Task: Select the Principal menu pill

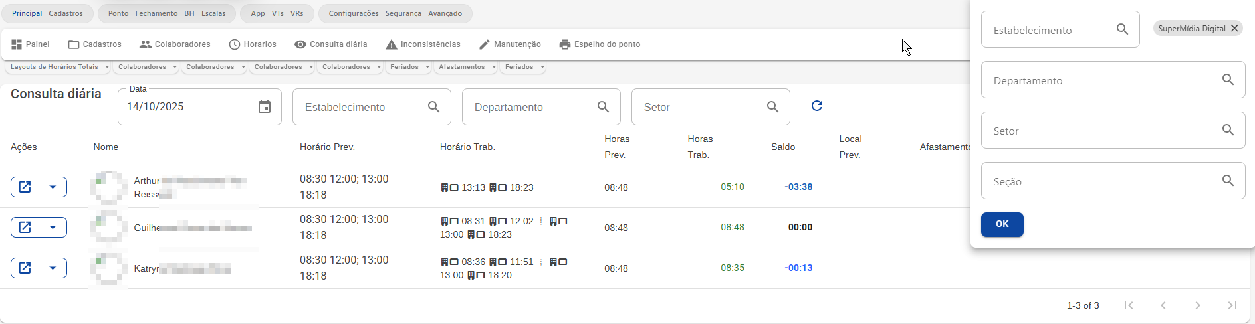Action: click(x=27, y=13)
